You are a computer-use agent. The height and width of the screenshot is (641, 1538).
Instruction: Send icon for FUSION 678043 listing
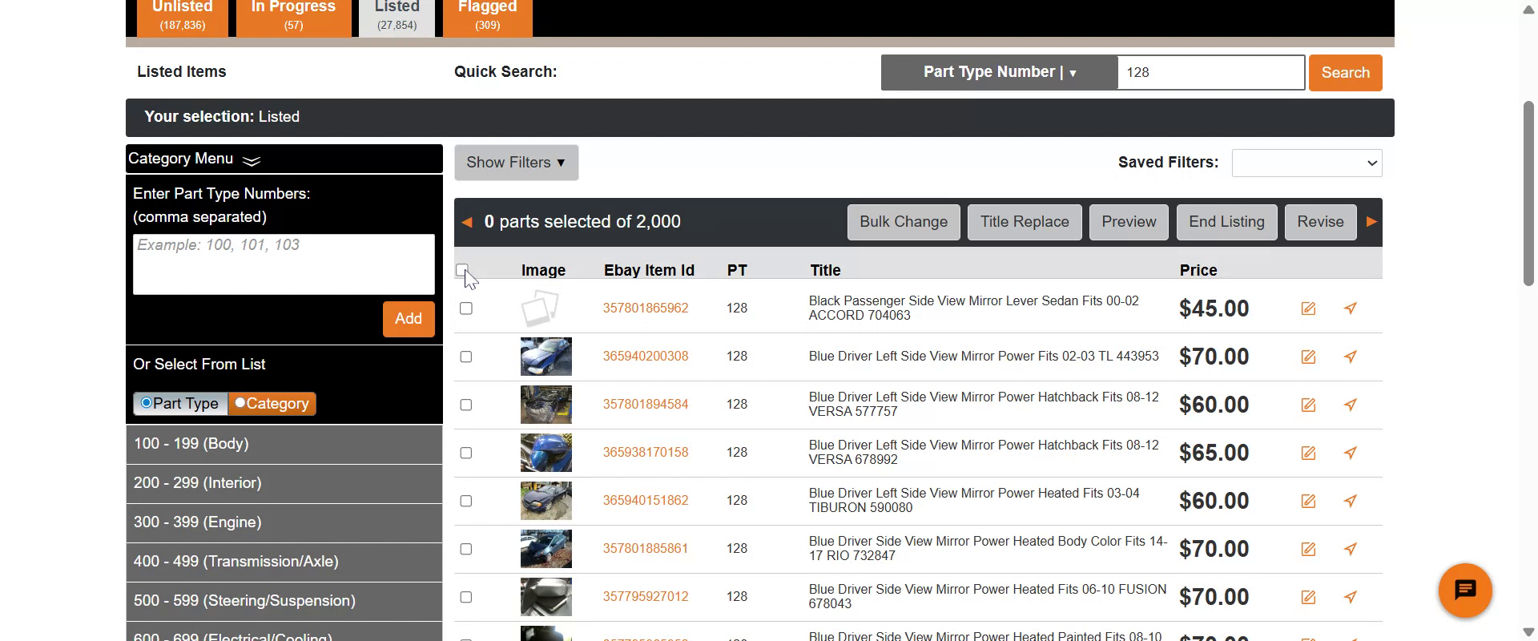(x=1351, y=597)
